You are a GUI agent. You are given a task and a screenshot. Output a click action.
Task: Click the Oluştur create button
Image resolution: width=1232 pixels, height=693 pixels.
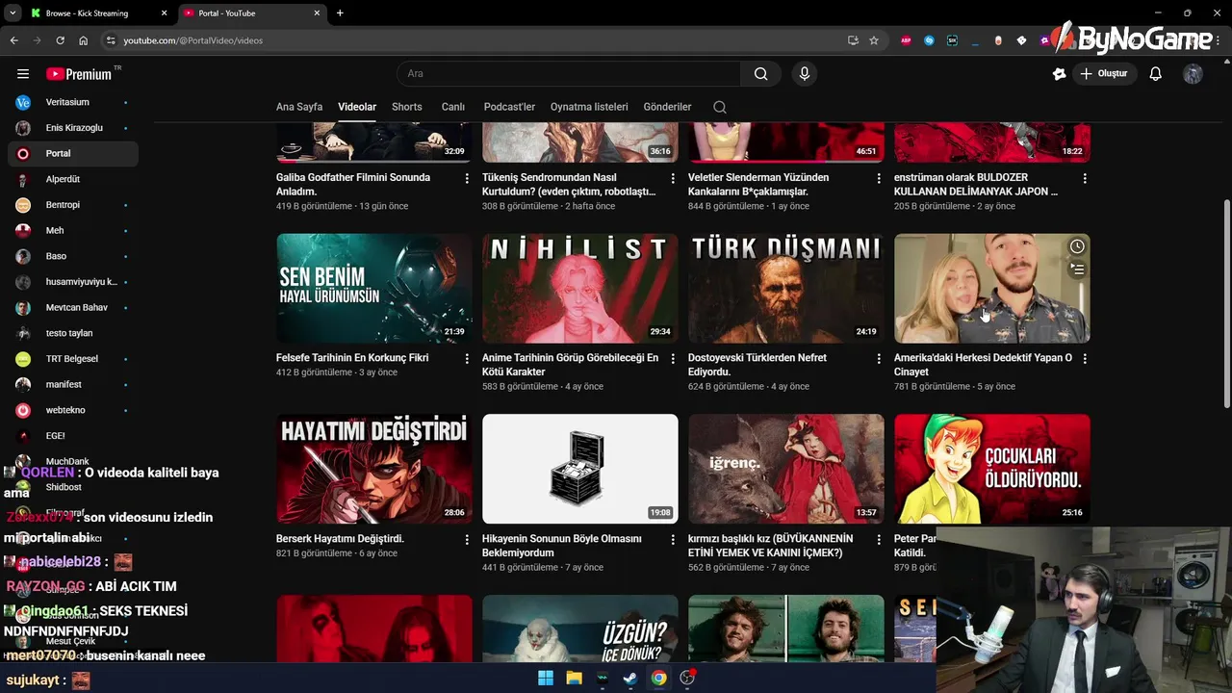(1105, 74)
